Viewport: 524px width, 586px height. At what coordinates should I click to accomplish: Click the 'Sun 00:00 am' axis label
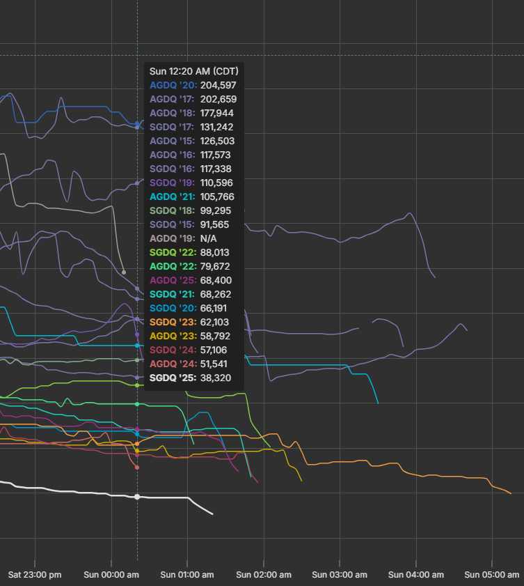click(111, 575)
